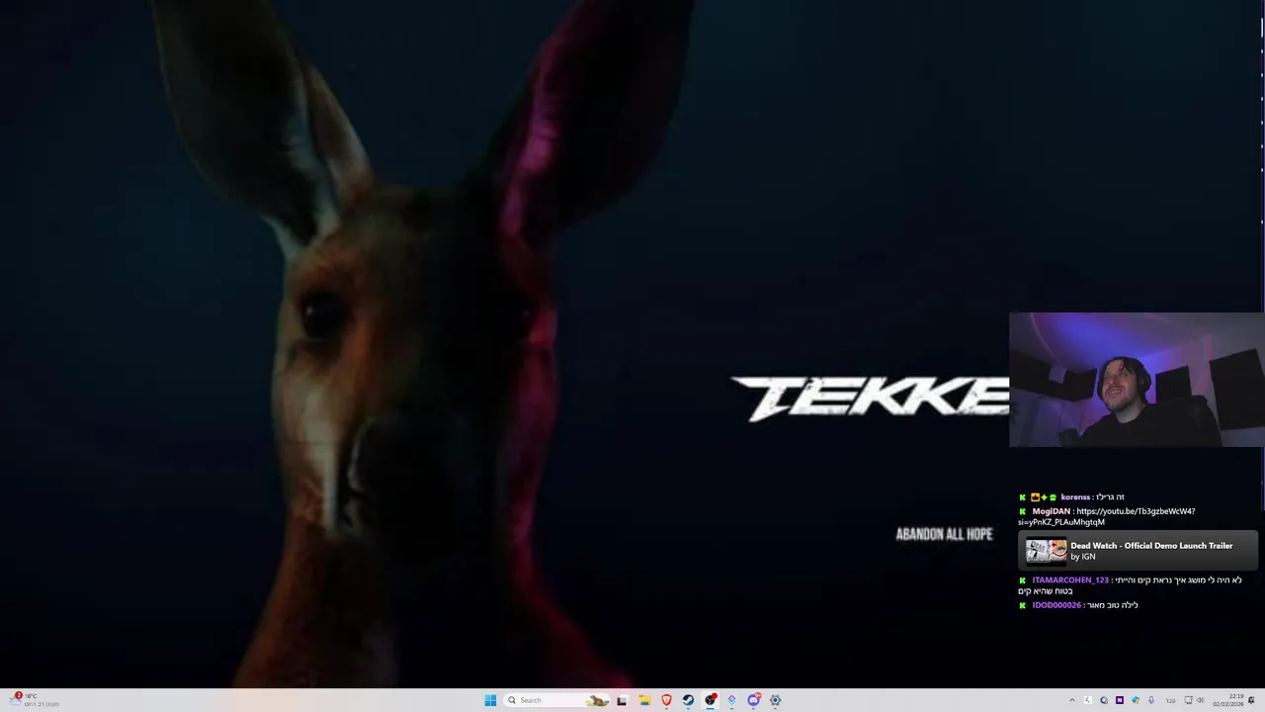Show hidden system tray icons
Screen dimensions: 1265x712
(1072, 700)
